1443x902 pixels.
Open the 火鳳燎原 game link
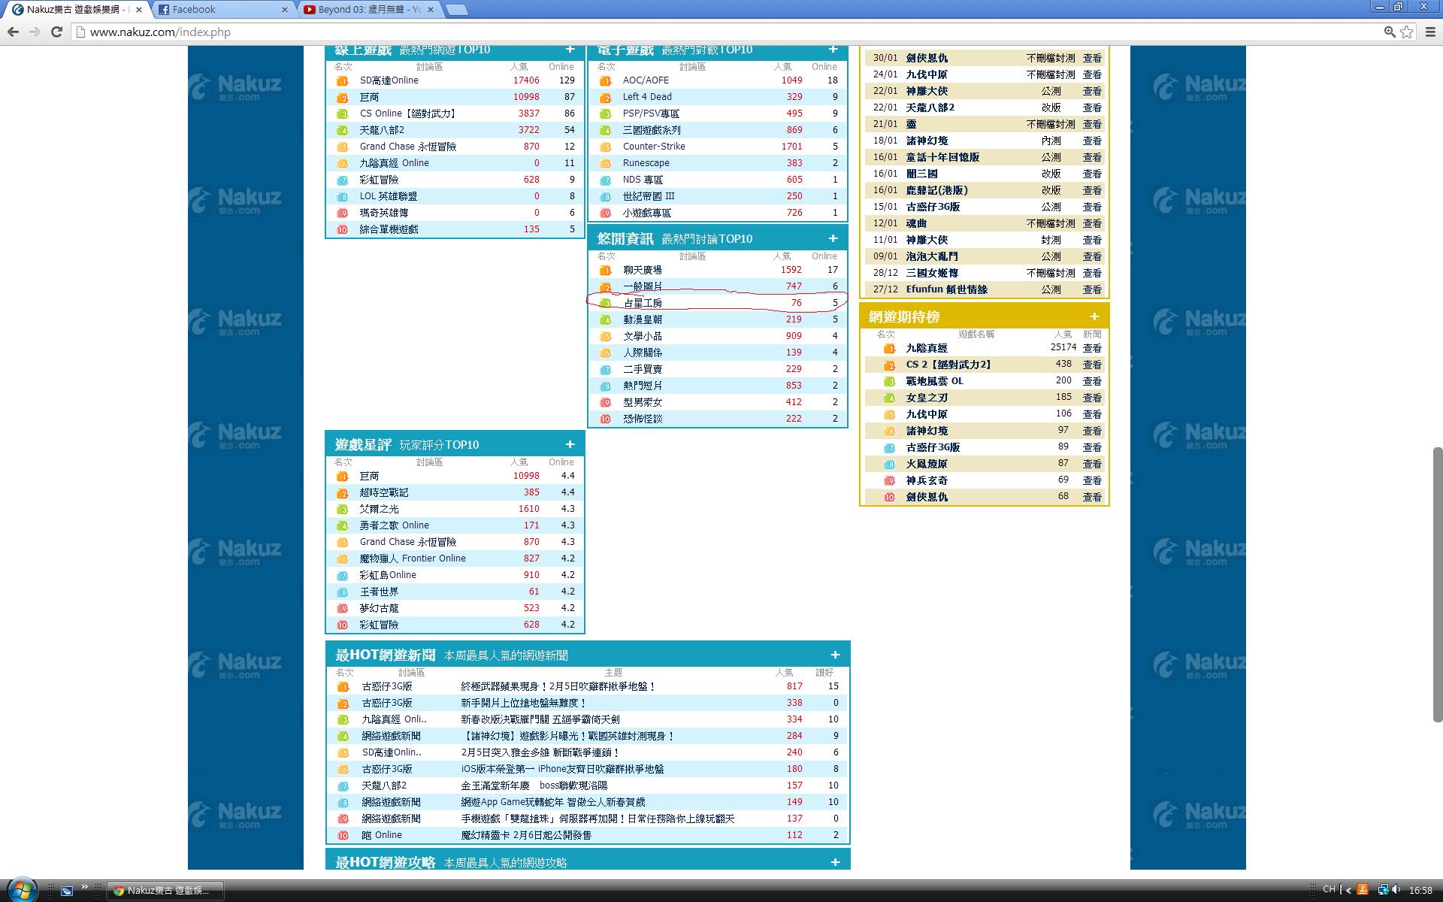point(927,464)
